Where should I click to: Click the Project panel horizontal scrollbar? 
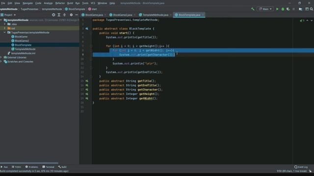pos(29,163)
